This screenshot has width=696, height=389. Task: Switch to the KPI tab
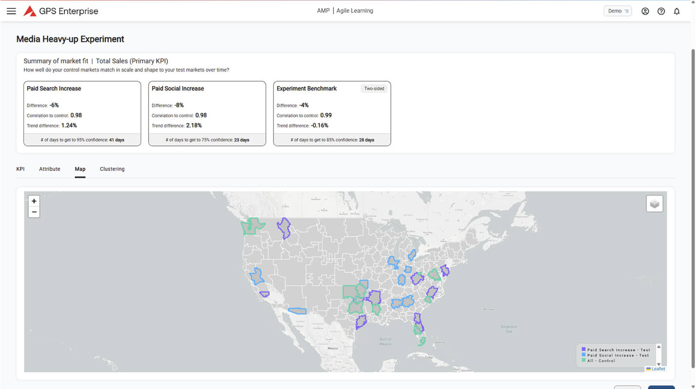(x=20, y=169)
